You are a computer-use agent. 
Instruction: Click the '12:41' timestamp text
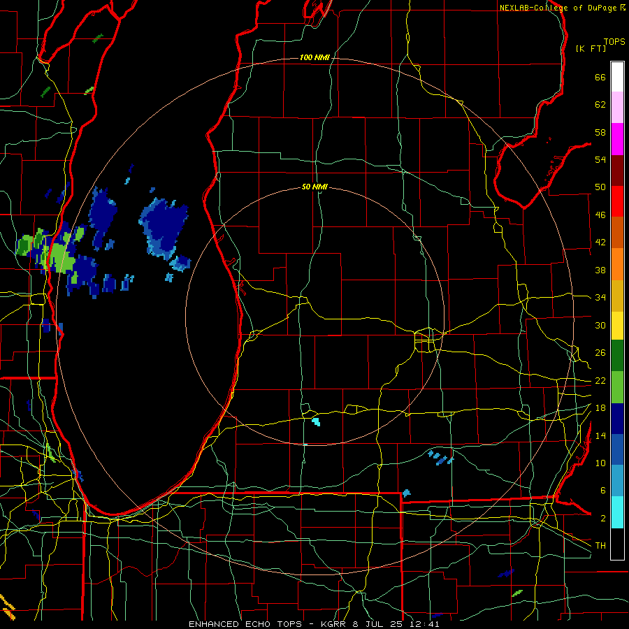425,624
